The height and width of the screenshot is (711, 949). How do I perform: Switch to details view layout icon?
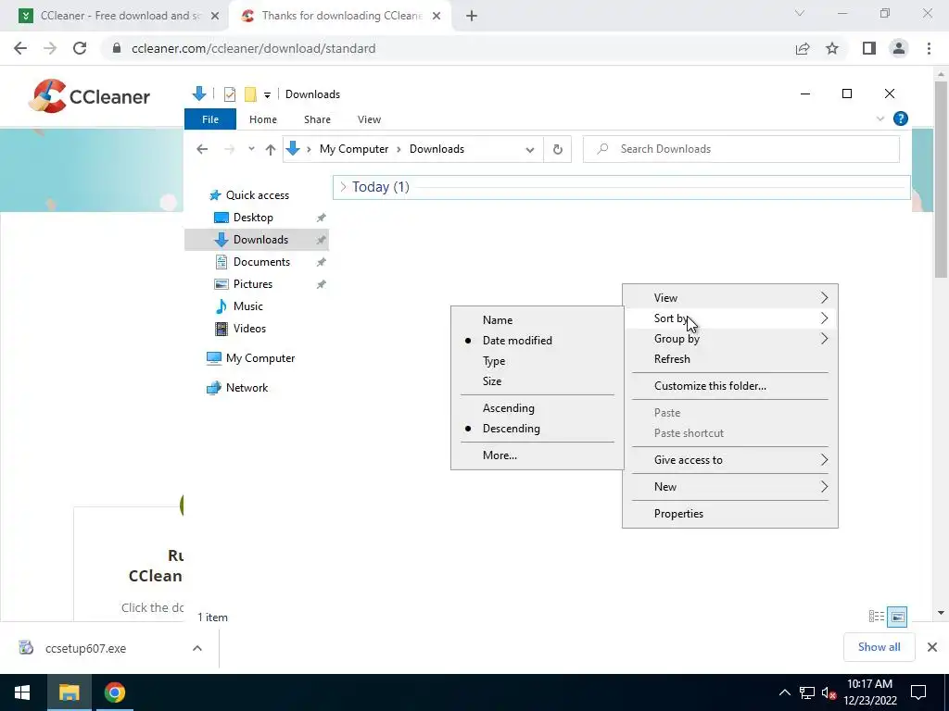coord(877,616)
